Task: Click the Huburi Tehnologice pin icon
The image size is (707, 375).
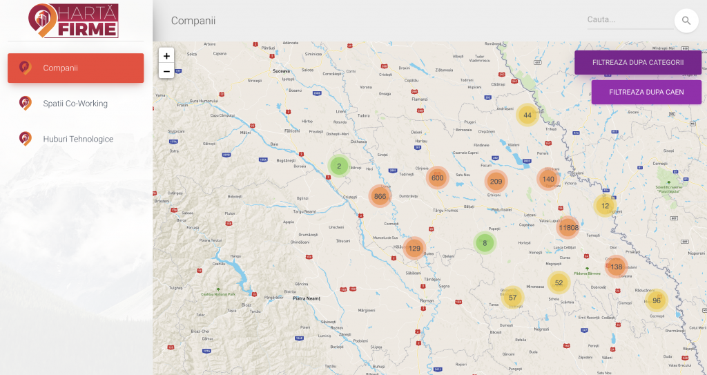Action: pyautogui.click(x=25, y=139)
